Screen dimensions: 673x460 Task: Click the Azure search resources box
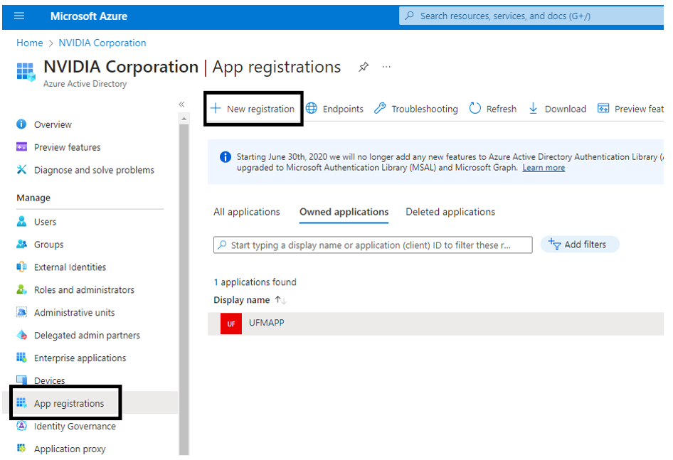coord(534,16)
